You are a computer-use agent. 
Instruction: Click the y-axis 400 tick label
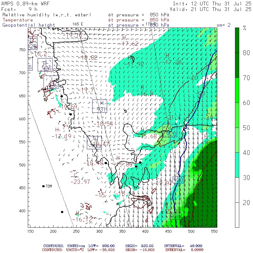(22, 211)
